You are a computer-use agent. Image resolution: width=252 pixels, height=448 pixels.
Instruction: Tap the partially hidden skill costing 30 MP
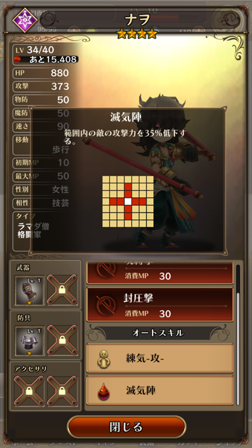(160, 272)
